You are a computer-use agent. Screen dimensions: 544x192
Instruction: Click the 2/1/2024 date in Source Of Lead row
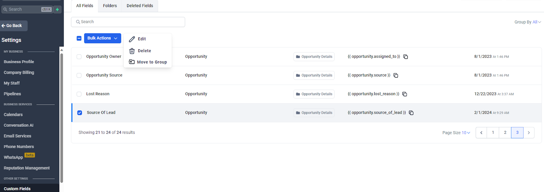tap(483, 113)
